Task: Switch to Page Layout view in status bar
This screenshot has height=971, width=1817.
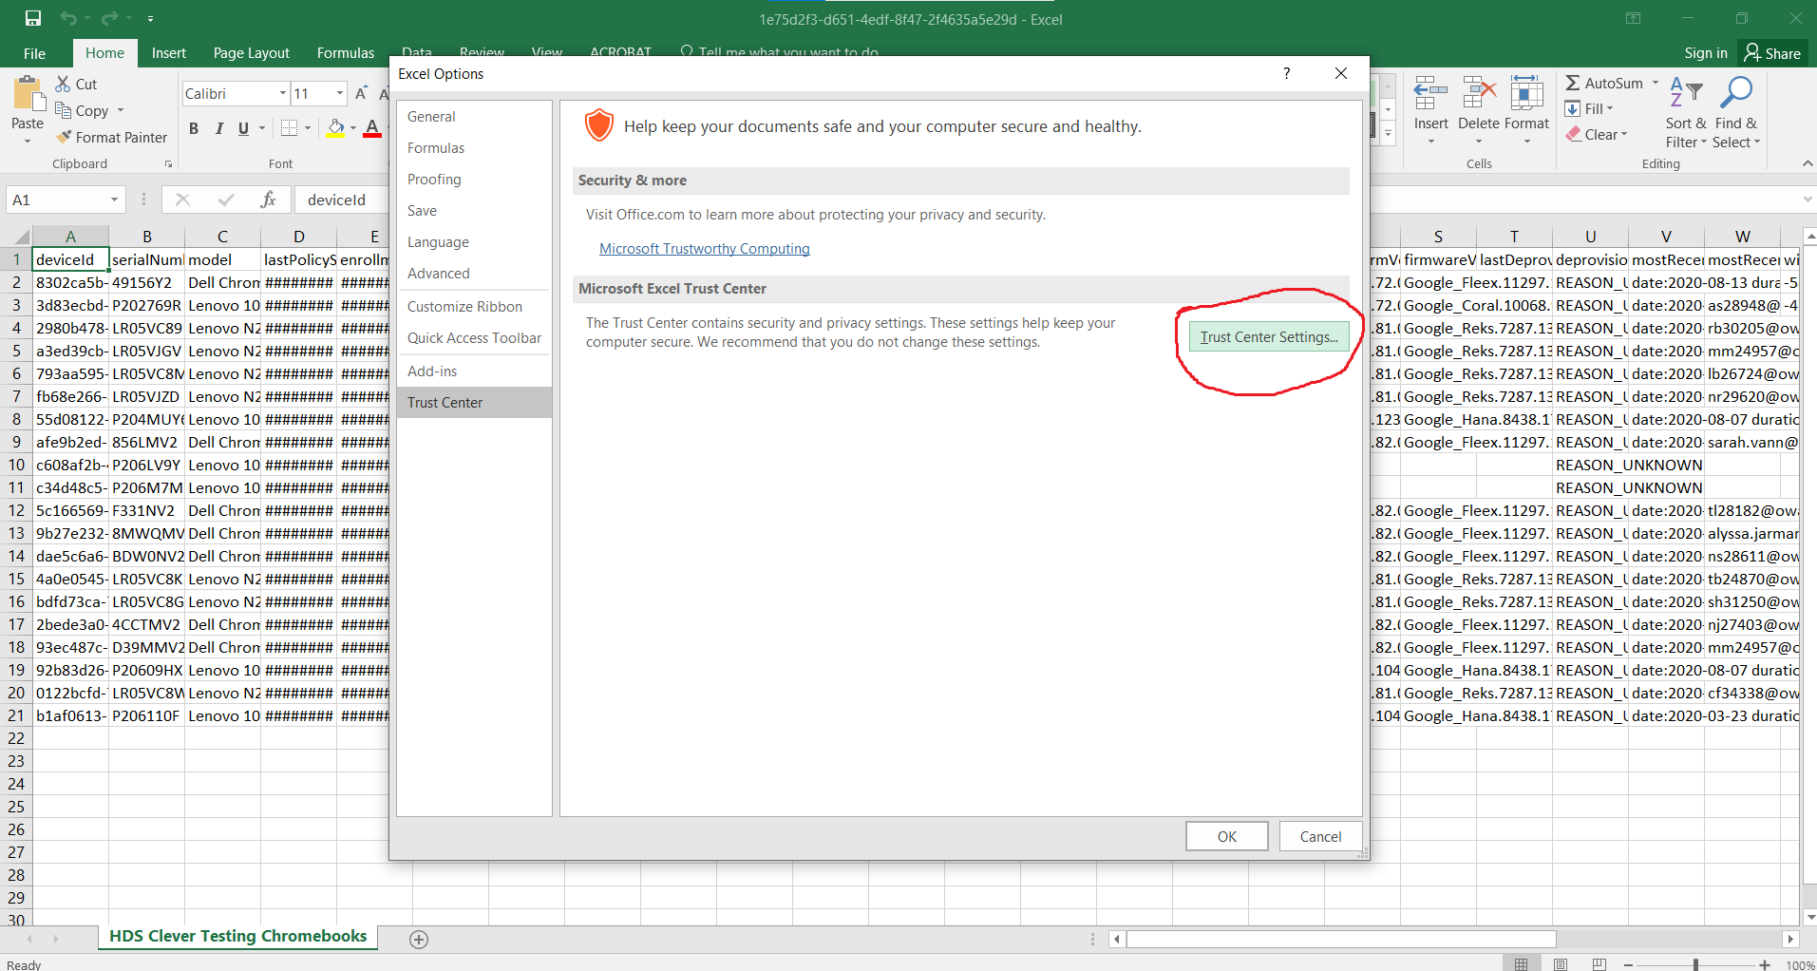Action: pos(1561,964)
